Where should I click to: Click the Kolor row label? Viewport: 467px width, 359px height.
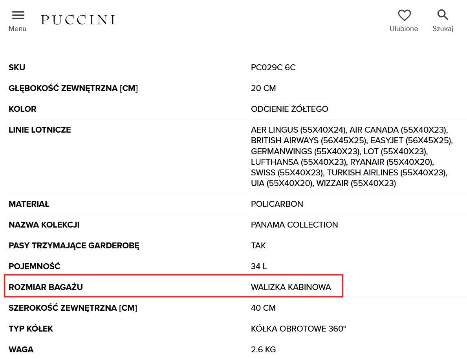tap(22, 109)
